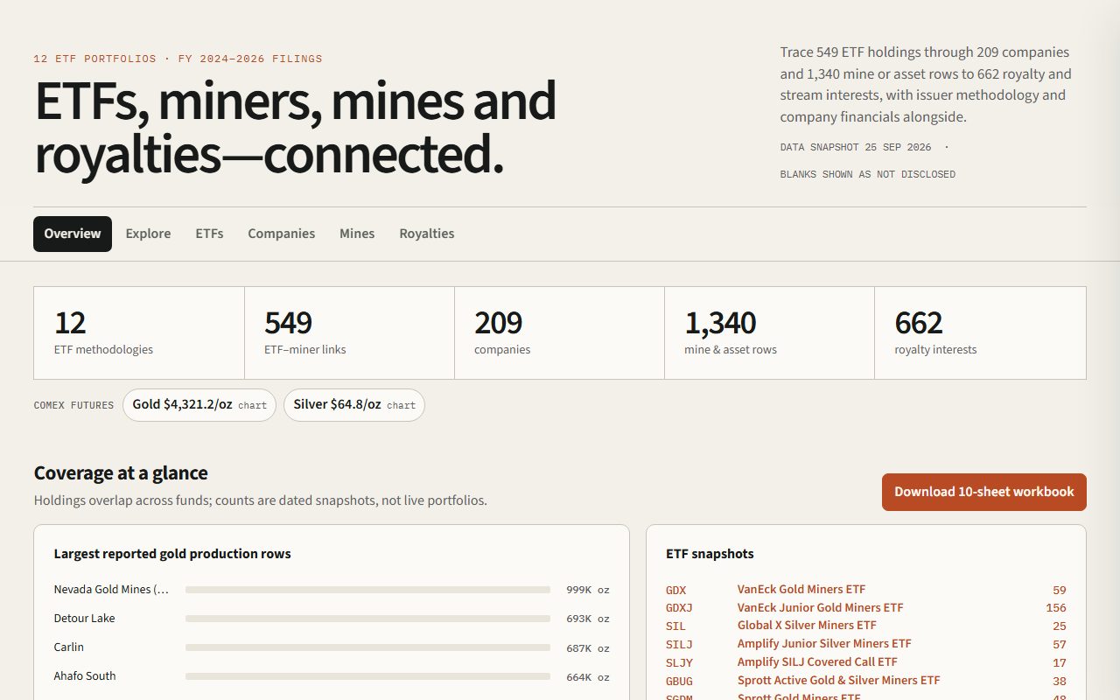
Task: Click the Ahafo South production bar
Action: tap(367, 676)
